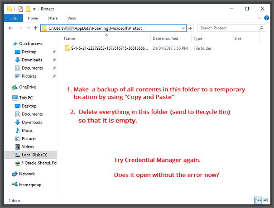The width and height of the screenshot is (274, 208).
Task: Open the Share ribbon tab
Action: click(x=53, y=18)
